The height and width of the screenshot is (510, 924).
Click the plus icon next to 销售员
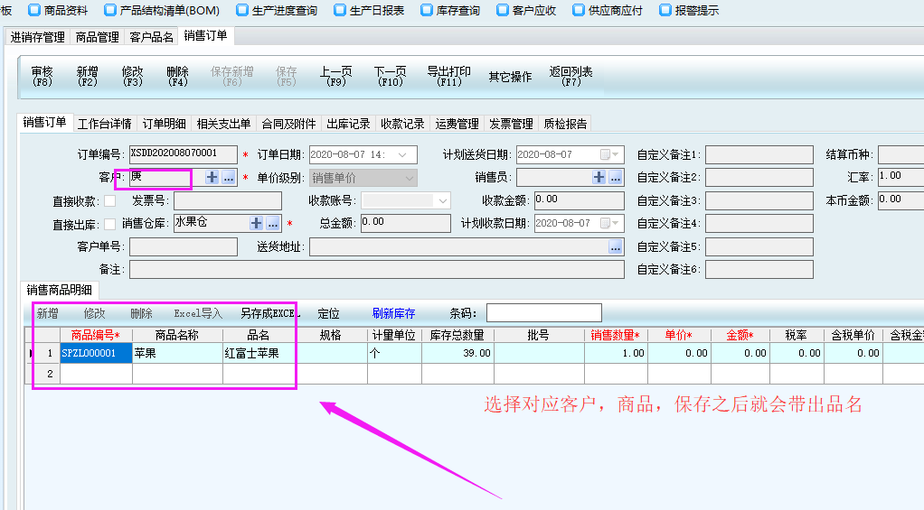[599, 178]
